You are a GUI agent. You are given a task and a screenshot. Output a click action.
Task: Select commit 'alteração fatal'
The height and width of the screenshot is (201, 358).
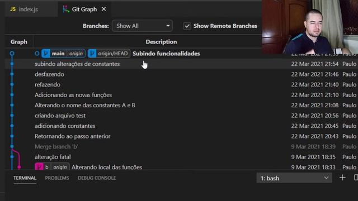53,157
